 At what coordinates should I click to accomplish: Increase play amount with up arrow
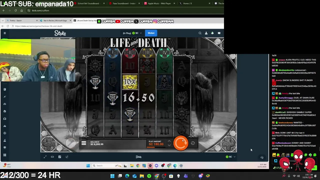[169, 141]
